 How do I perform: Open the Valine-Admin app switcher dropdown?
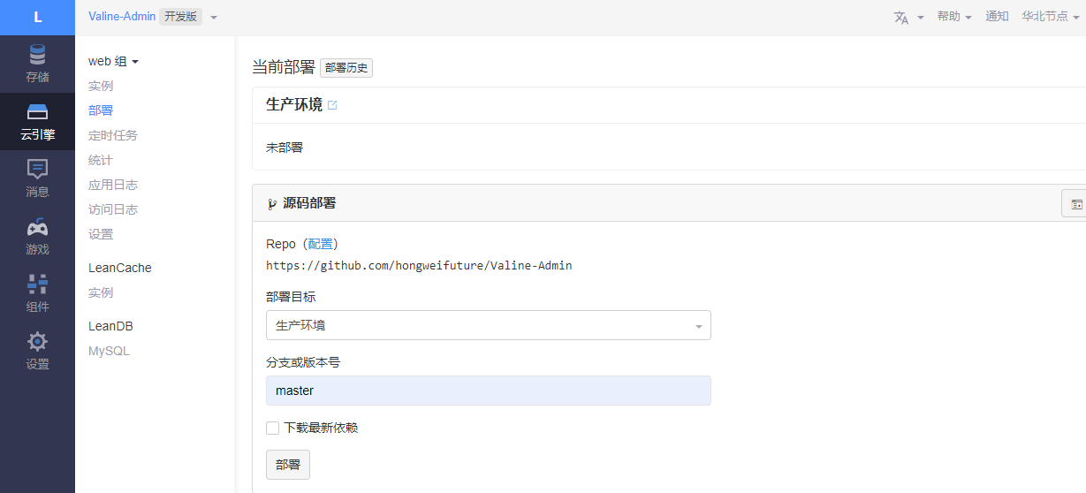point(214,18)
